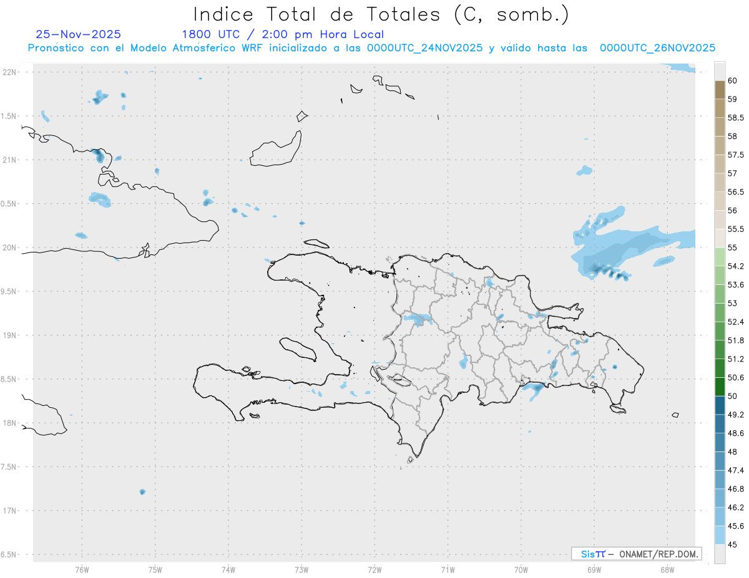Click the colorbar value '48.6'
This screenshot has height=578, width=749.
(735, 433)
